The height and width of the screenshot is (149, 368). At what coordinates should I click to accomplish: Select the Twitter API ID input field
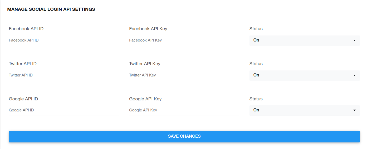pyautogui.click(x=64, y=75)
